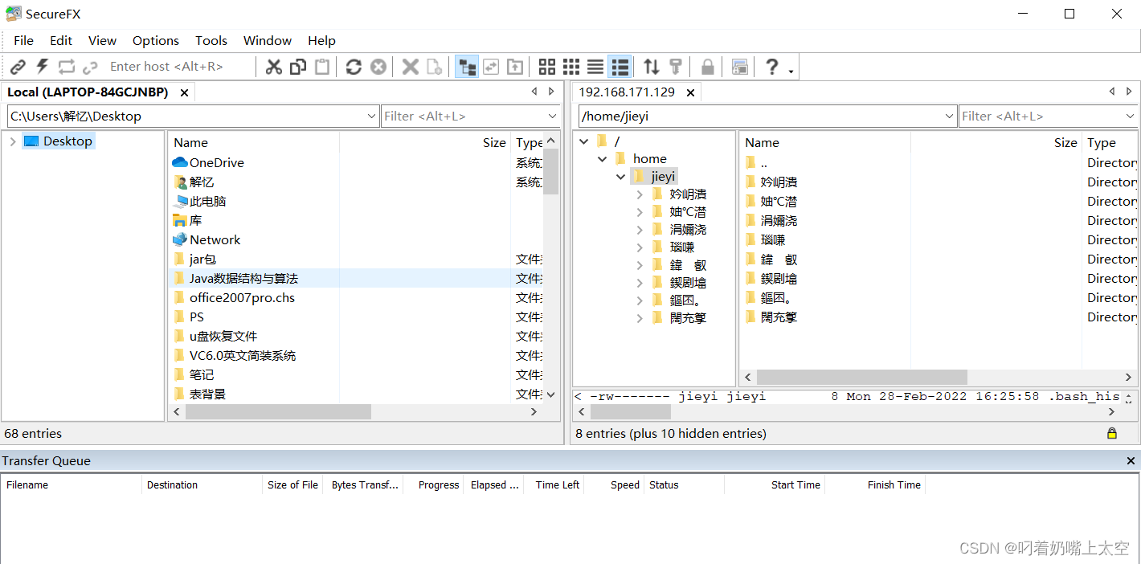Viewport: 1141px width, 564px height.
Task: Click the Delete X icon in toolbar
Action: click(x=410, y=67)
